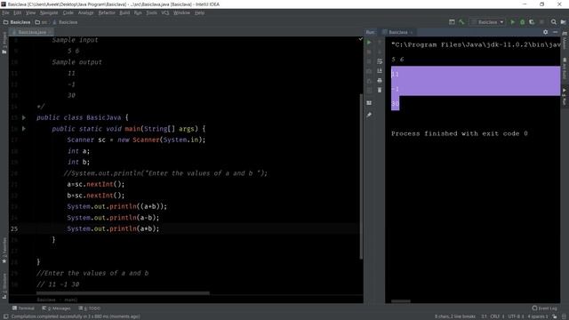The width and height of the screenshot is (569, 320).
Task: Print the console output
Action: pyautogui.click(x=380, y=80)
